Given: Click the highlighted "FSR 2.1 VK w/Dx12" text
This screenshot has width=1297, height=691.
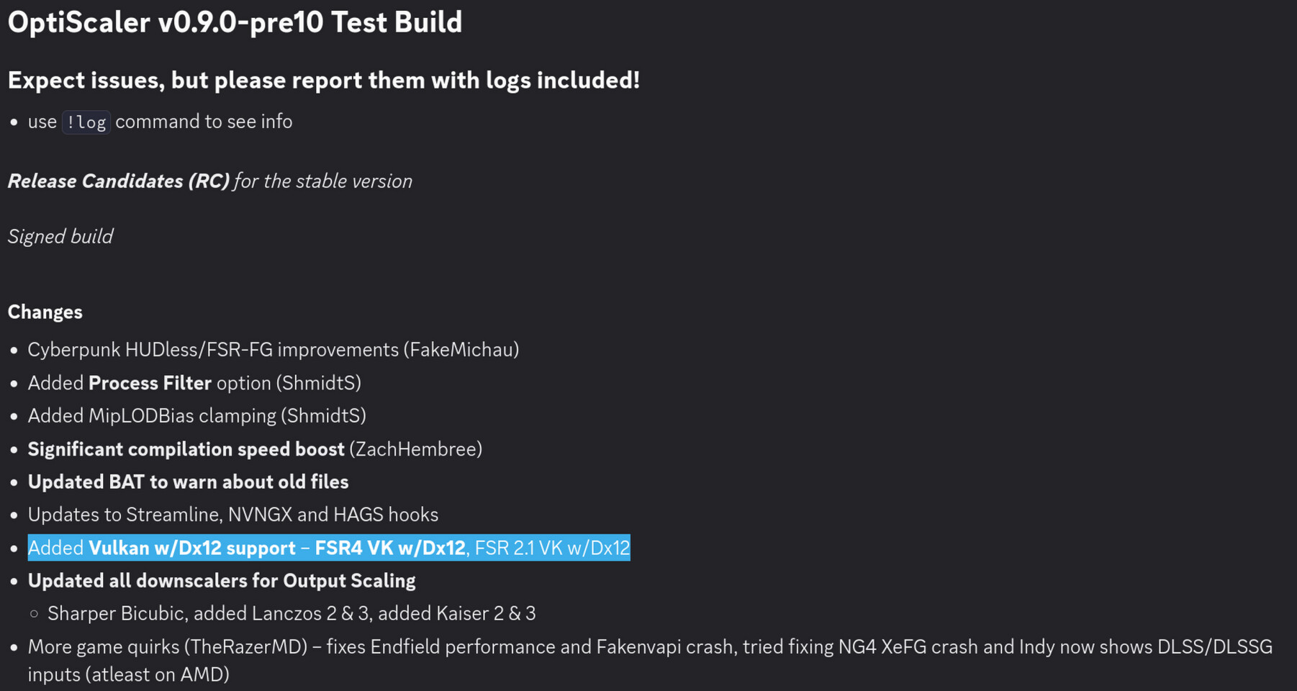Looking at the screenshot, I should [x=552, y=548].
